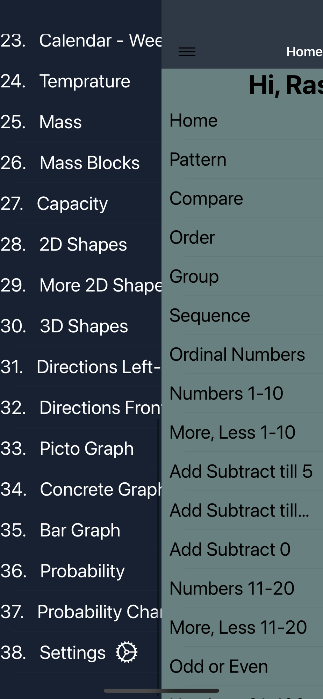Open the 3D Shapes entry
The width and height of the screenshot is (323, 699).
[84, 326]
